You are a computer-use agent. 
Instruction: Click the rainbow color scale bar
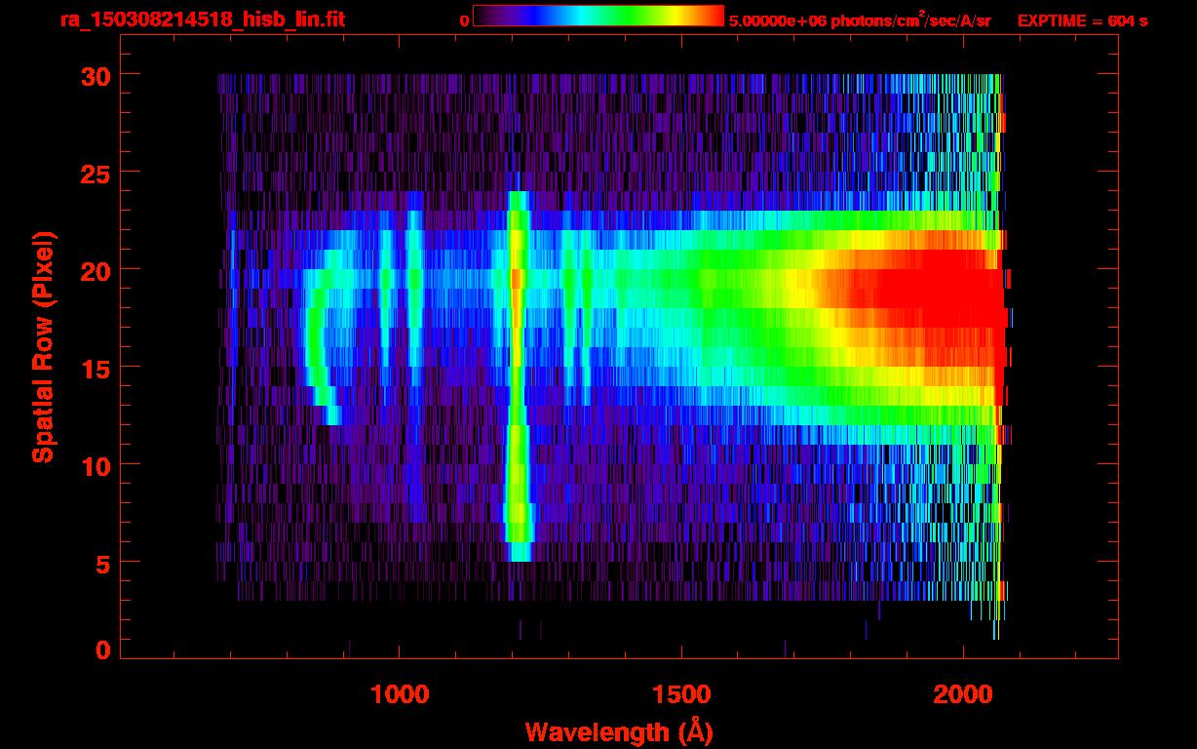598,17
